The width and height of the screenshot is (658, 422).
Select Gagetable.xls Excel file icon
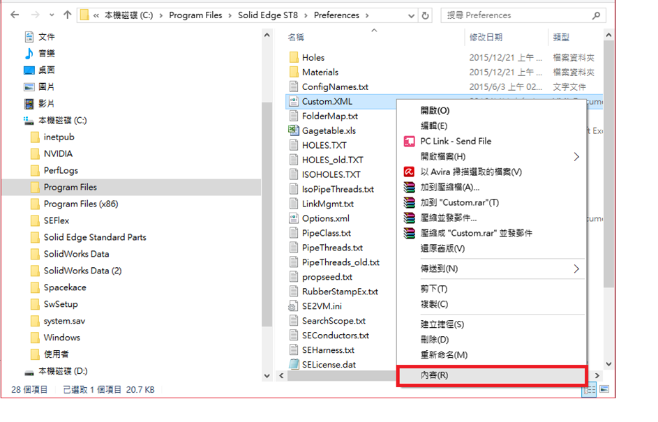point(294,130)
